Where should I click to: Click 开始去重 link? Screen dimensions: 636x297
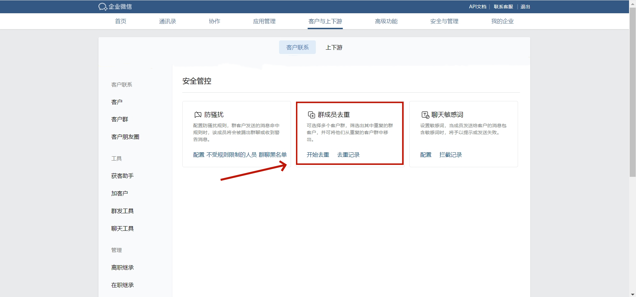click(318, 155)
